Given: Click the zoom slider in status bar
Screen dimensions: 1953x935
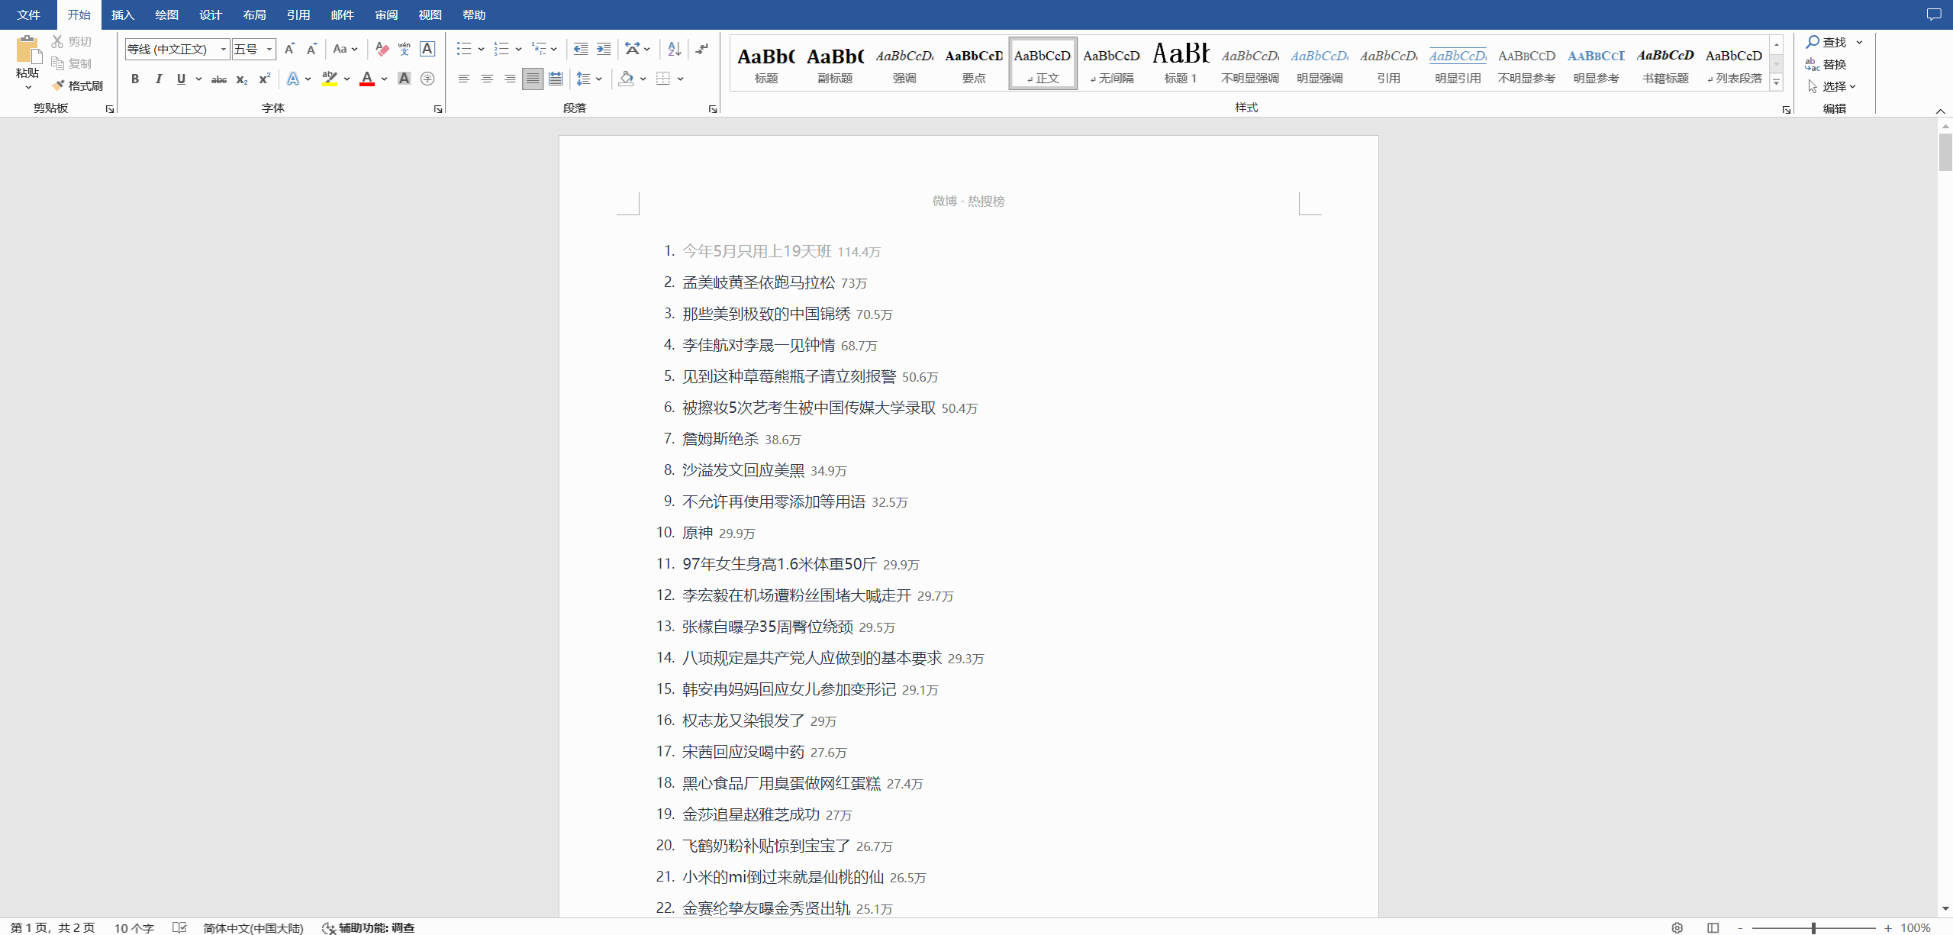Looking at the screenshot, I should pos(1813,928).
